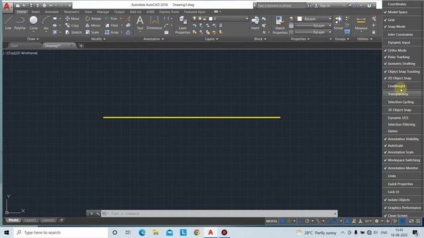The image size is (424, 238).
Task: Expand the Draw panel
Action: pos(33,39)
